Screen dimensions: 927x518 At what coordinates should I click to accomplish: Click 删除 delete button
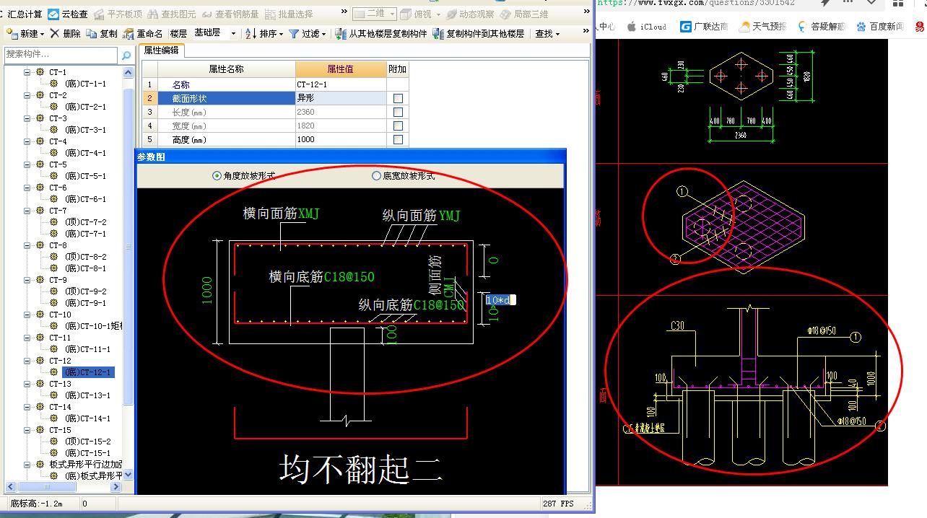pos(66,33)
